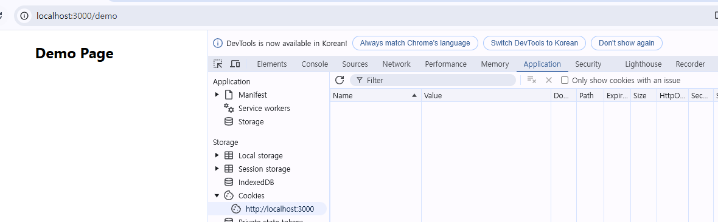Screen dimensions: 718x222
Task: Click the Path column header
Action: [x=590, y=95]
